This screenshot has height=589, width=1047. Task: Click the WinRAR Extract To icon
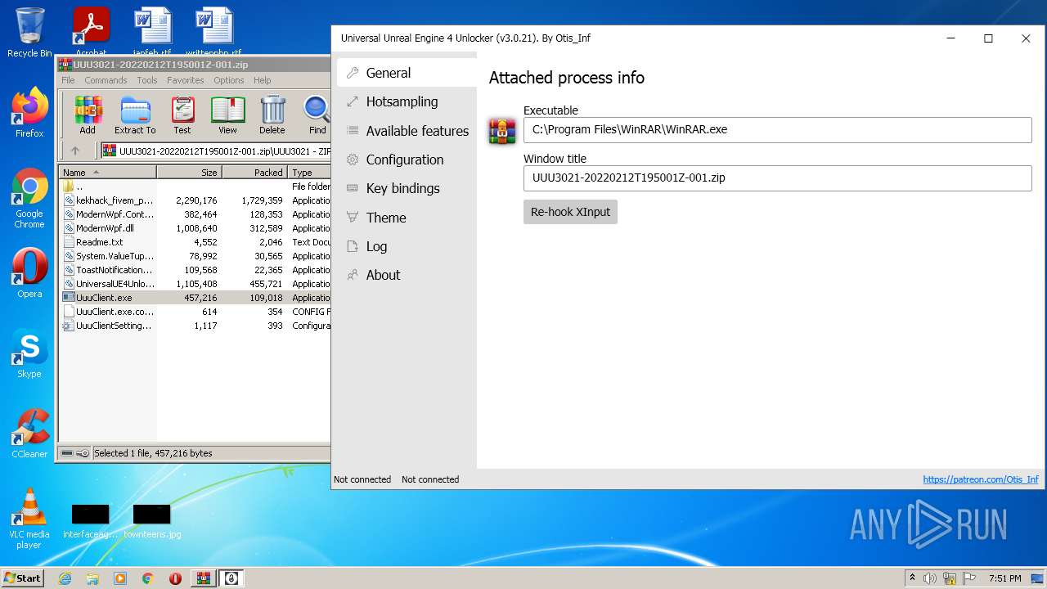point(135,115)
